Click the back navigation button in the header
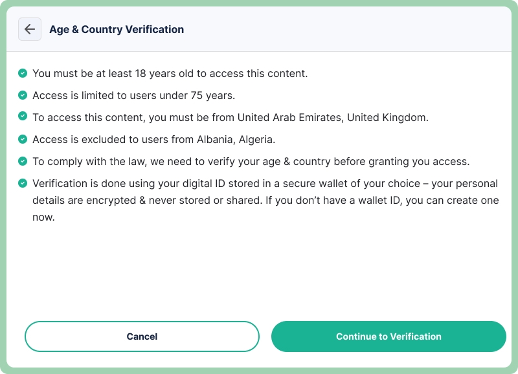Screen dimensions: 518x374 [x=30, y=29]
